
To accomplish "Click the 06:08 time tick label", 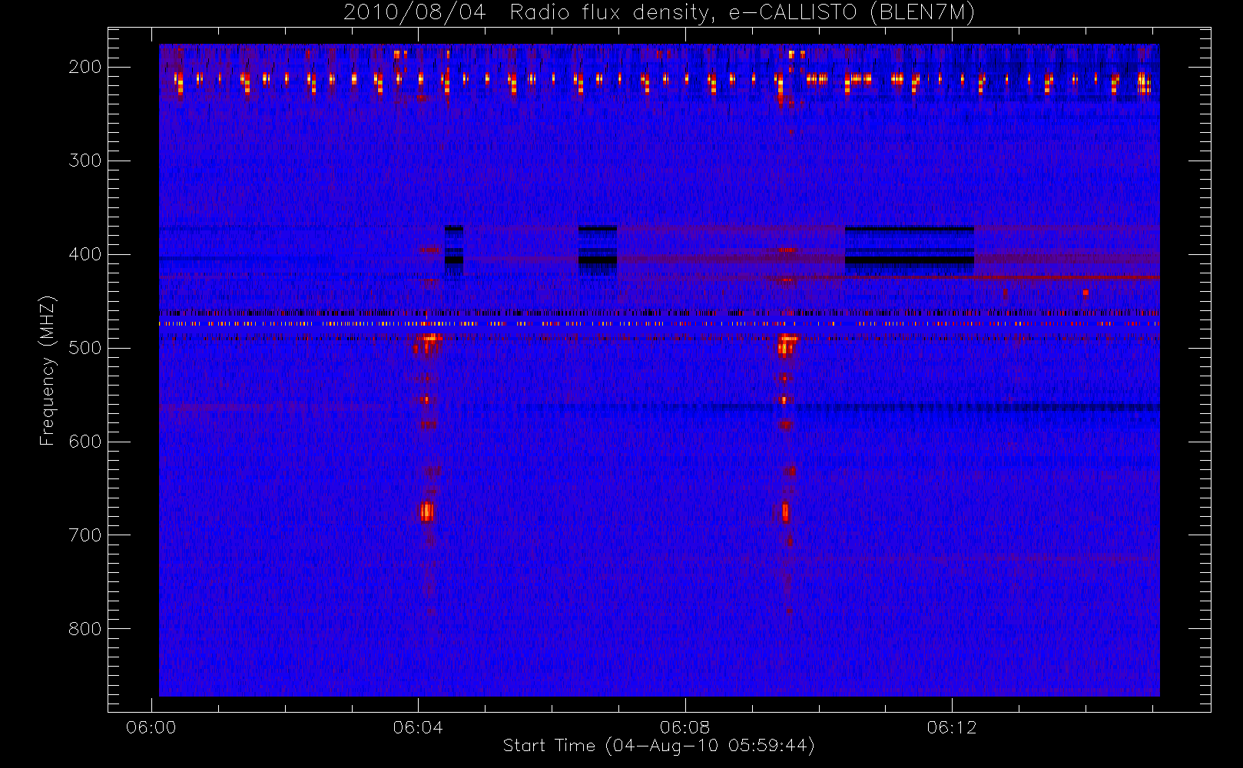I will (684, 727).
